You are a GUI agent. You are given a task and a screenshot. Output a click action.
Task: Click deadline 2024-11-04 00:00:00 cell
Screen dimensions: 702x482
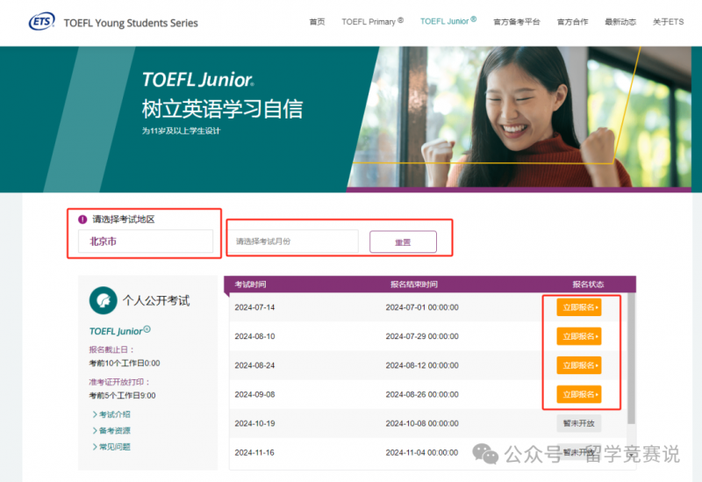422,452
